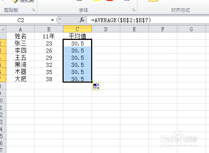Click 30.5 cell in 张三 row
209x153 pixels.
click(x=78, y=43)
